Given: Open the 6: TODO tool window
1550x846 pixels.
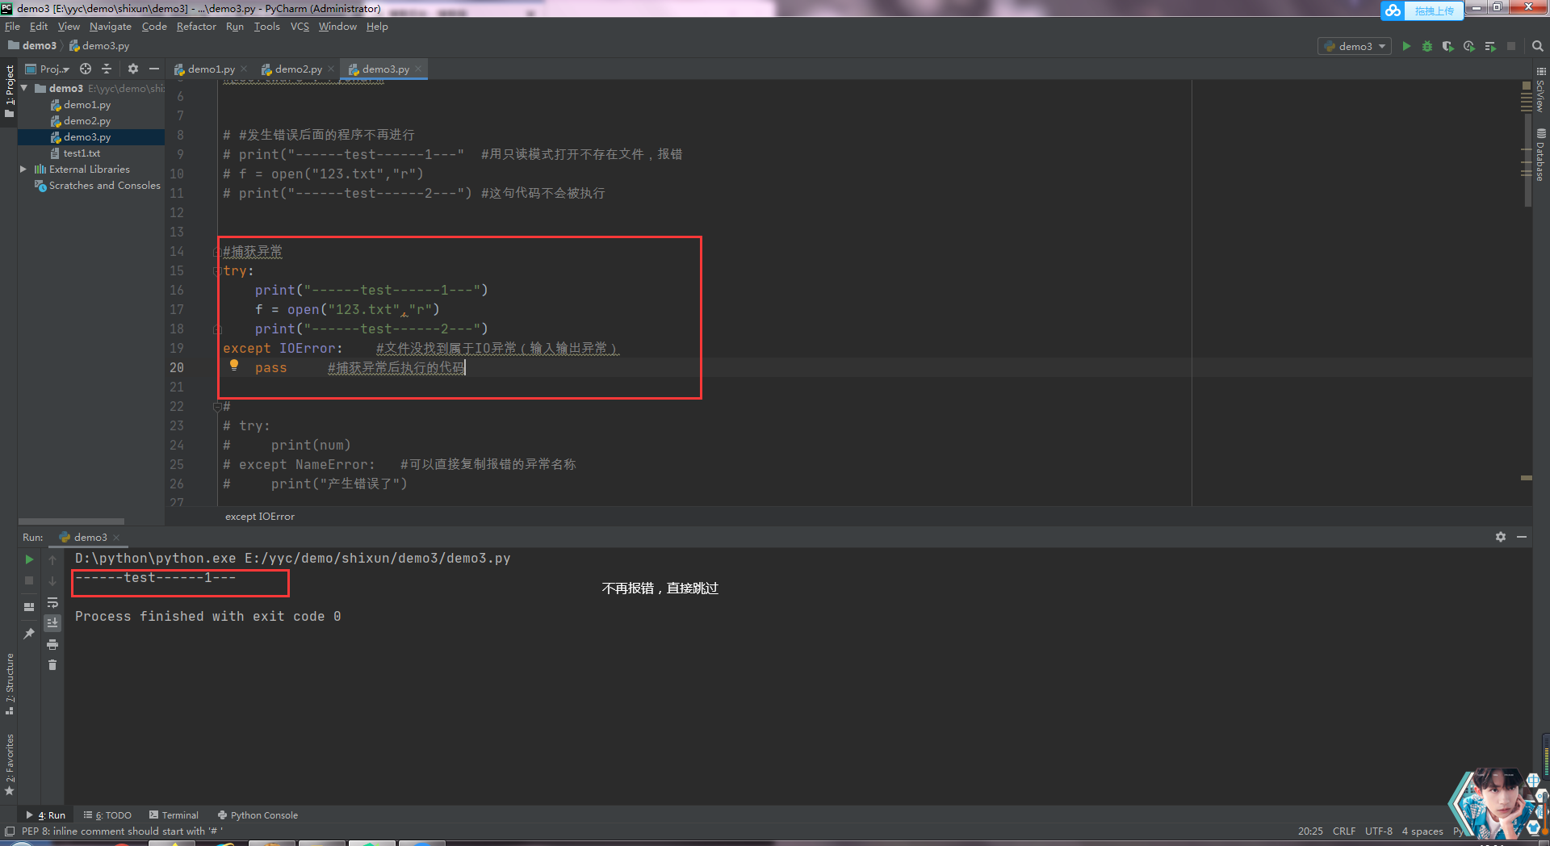Looking at the screenshot, I should (x=107, y=815).
